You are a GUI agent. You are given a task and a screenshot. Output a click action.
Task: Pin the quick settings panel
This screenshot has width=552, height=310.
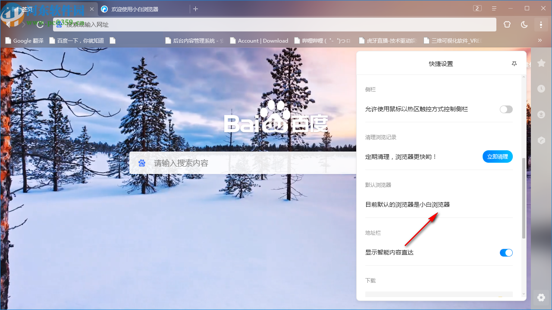[514, 63]
